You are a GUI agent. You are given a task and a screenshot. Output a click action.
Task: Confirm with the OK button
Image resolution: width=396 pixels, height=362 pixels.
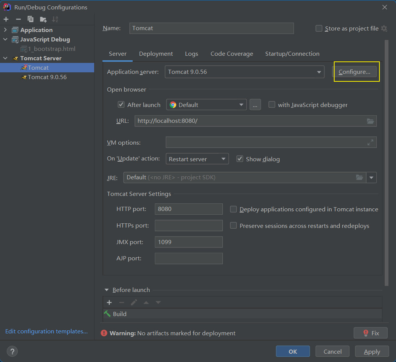[x=293, y=351]
